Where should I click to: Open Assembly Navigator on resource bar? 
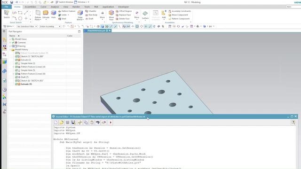coord(4,40)
